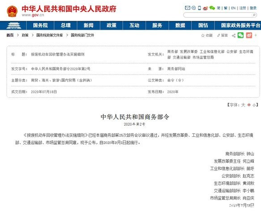The width and height of the screenshot is (261, 212).
Task: Click the pencil 留言 comment icon
Action: (219, 36)
